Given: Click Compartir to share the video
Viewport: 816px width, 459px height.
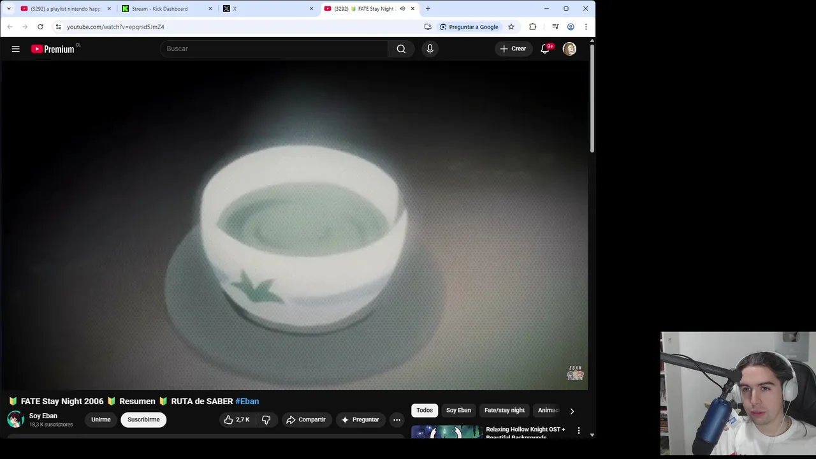Looking at the screenshot, I should [306, 419].
